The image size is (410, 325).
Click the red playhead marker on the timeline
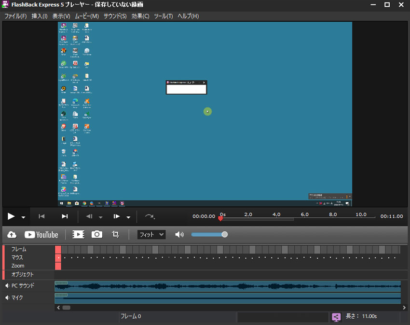pos(221,218)
